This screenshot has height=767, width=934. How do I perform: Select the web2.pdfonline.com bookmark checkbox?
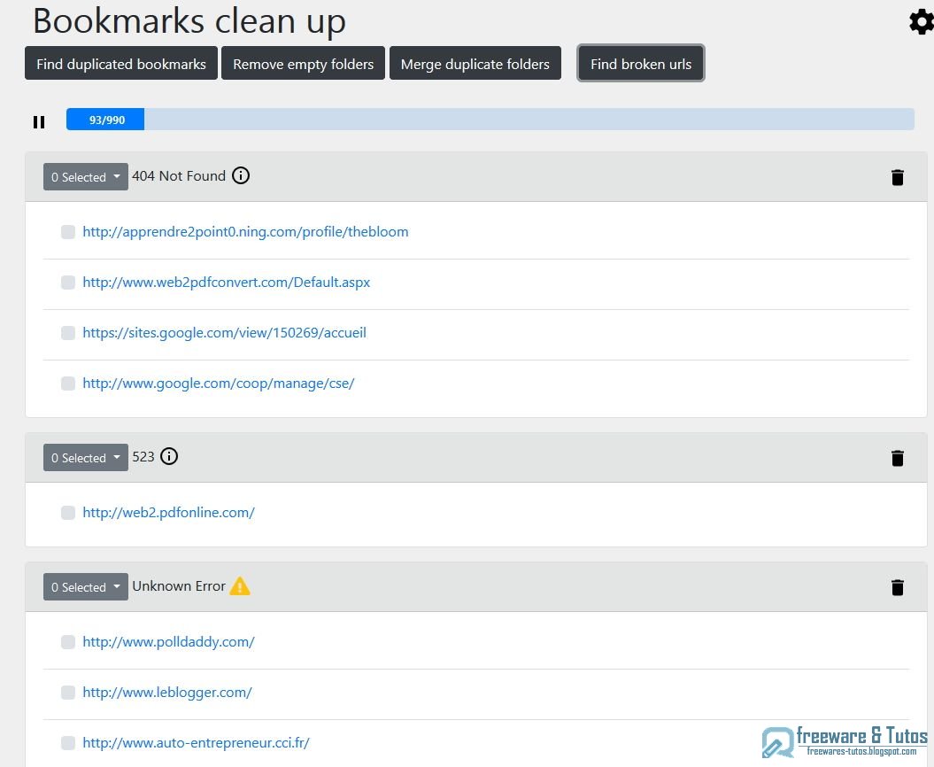pos(68,512)
